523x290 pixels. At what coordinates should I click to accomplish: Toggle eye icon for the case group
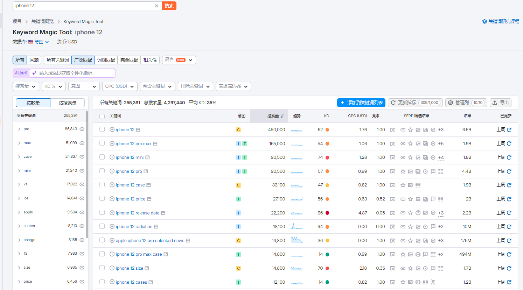82,157
